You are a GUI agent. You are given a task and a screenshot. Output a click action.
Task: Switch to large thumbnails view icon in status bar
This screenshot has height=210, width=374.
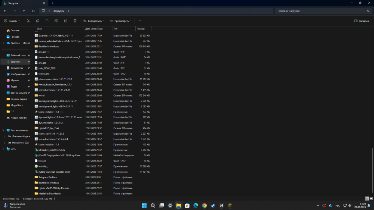point(371,198)
